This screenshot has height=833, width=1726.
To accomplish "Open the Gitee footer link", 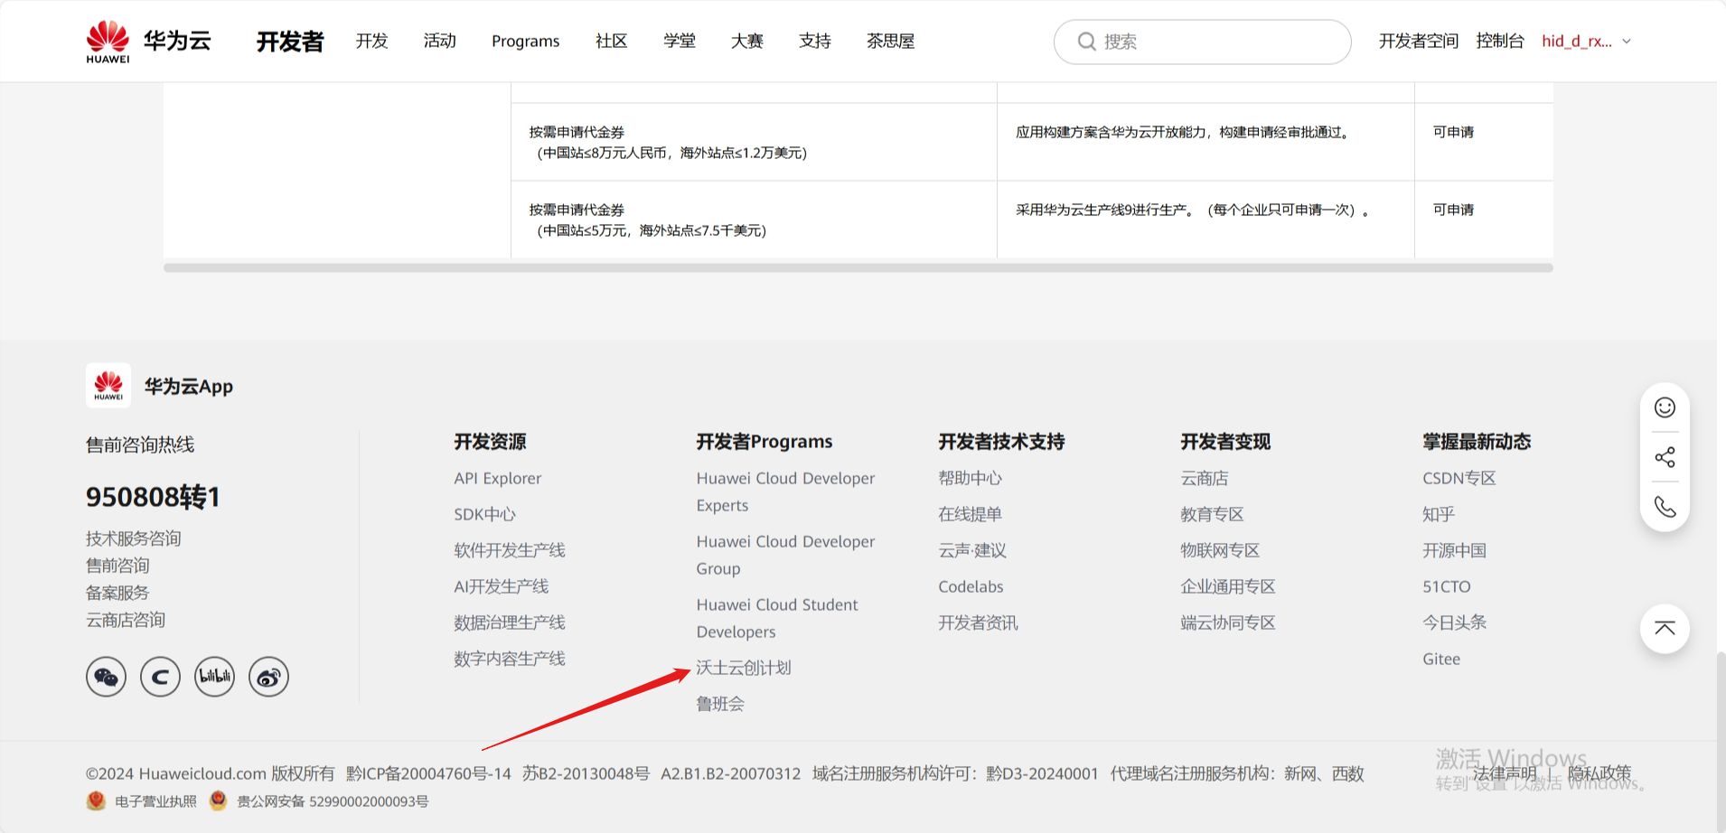I will (1440, 659).
